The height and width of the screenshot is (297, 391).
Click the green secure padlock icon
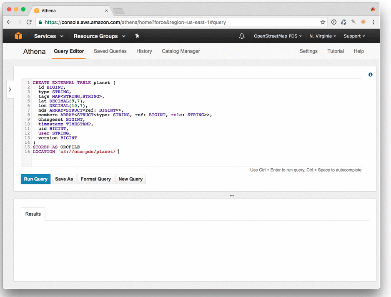pos(40,22)
